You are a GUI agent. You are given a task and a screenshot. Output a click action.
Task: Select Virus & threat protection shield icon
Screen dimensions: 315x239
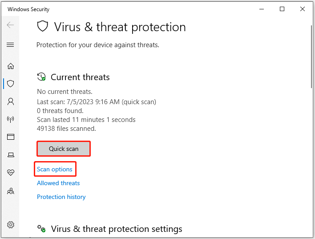pyautogui.click(x=10, y=84)
